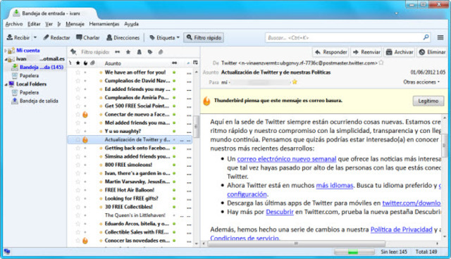Click star next to Twitter sender address

[x=381, y=63]
